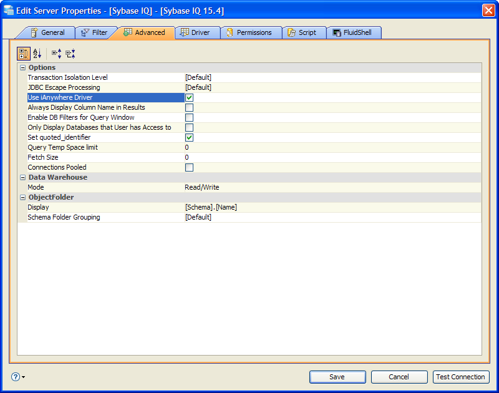499x393 pixels.
Task: Enable Always Display Column Name in Results
Action: [x=190, y=107]
